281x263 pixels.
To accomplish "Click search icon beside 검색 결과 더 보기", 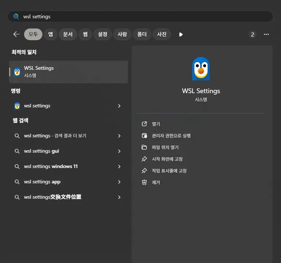I will point(17,136).
